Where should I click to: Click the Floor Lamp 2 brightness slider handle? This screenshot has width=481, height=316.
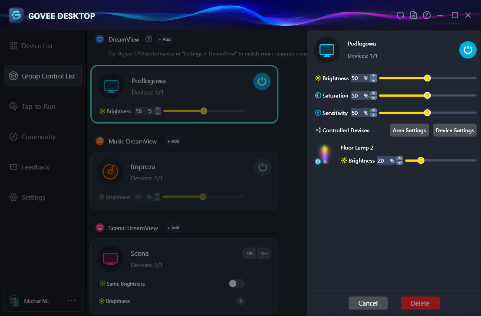(x=421, y=160)
